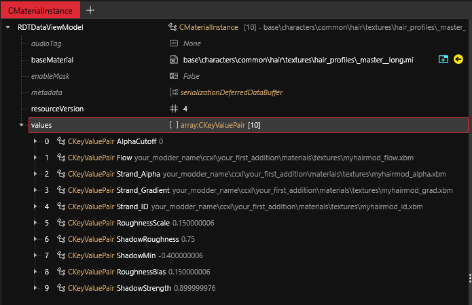The image size is (472, 305).
Task: Click the text icon beside audioTag None
Action: (174, 43)
